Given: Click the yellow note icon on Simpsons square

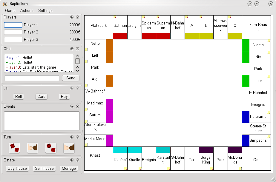Looking at the screenshot, I should click(x=269, y=136).
